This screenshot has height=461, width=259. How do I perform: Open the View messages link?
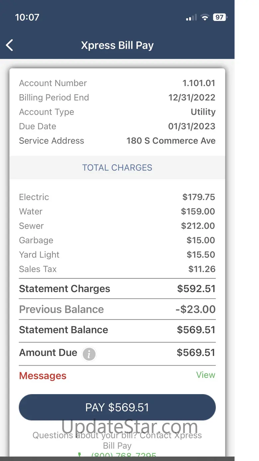[x=206, y=375]
